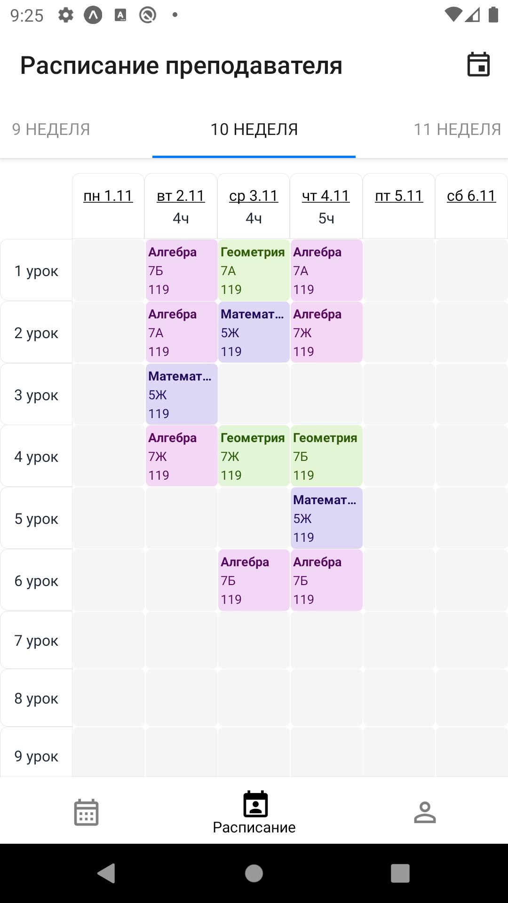Tap the Android home circle button
508x903 pixels.
click(x=254, y=873)
